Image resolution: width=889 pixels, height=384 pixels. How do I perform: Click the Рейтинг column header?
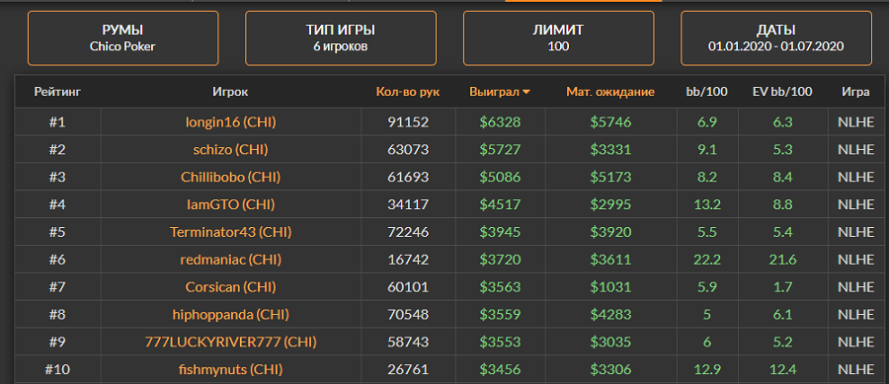[57, 92]
